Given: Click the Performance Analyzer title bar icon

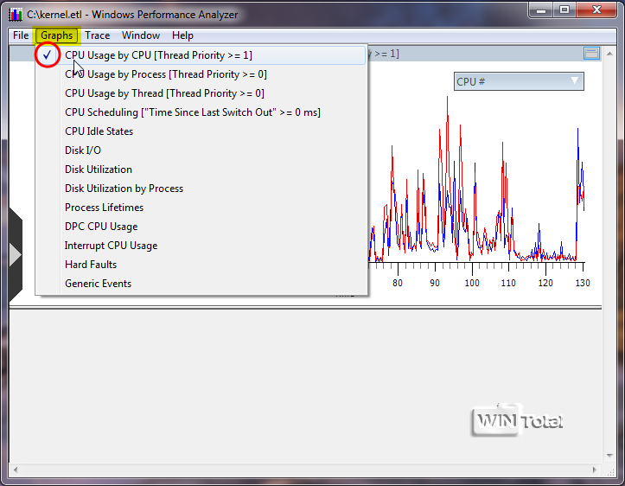Looking at the screenshot, I should pos(16,15).
